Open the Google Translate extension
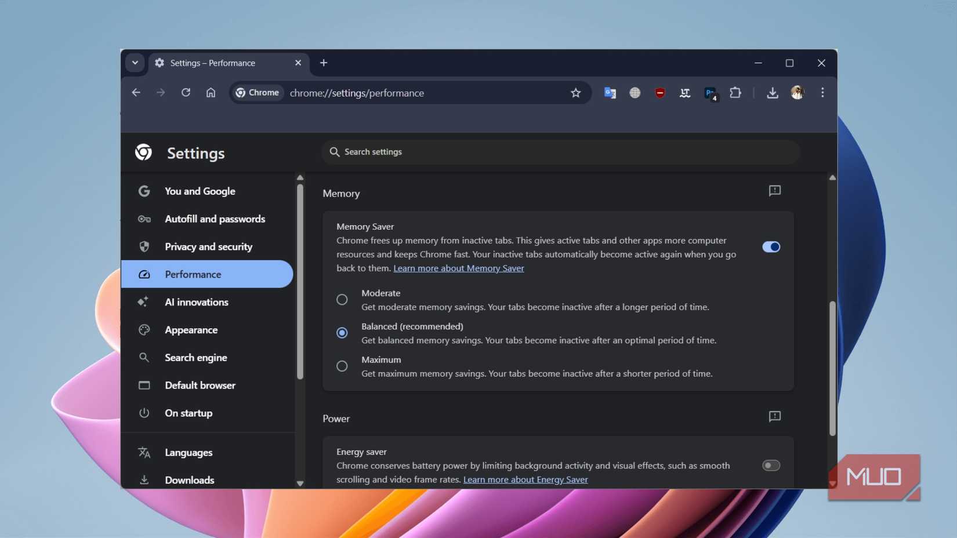Viewport: 957px width, 538px height. (x=610, y=93)
